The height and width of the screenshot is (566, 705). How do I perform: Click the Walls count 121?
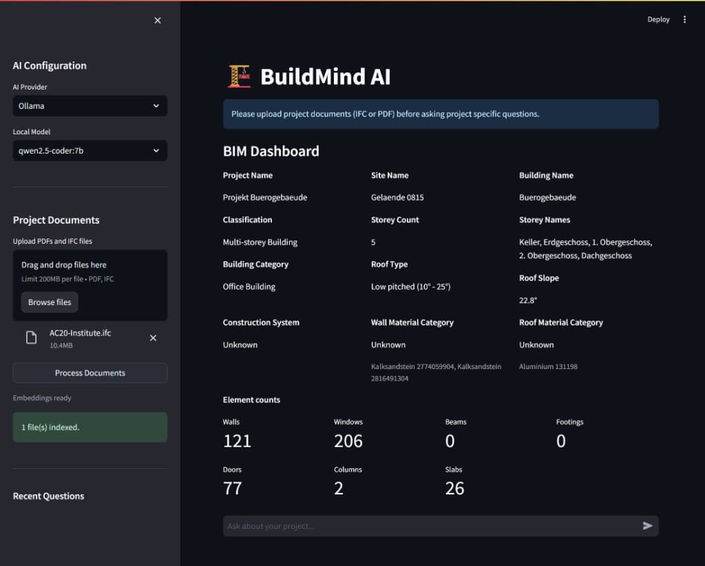tap(237, 441)
